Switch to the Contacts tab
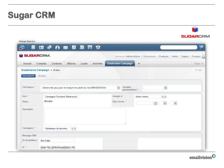The width and height of the screenshot is (224, 168). [x=57, y=64]
